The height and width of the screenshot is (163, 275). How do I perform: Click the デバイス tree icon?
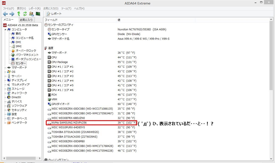point(9,102)
